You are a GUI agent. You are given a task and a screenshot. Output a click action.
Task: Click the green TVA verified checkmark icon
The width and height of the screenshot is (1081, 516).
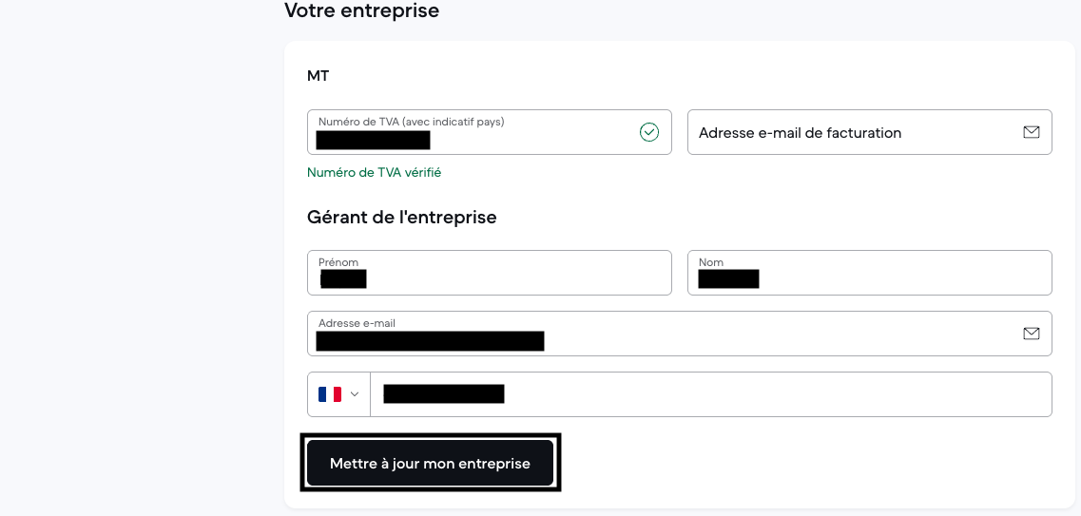(649, 132)
